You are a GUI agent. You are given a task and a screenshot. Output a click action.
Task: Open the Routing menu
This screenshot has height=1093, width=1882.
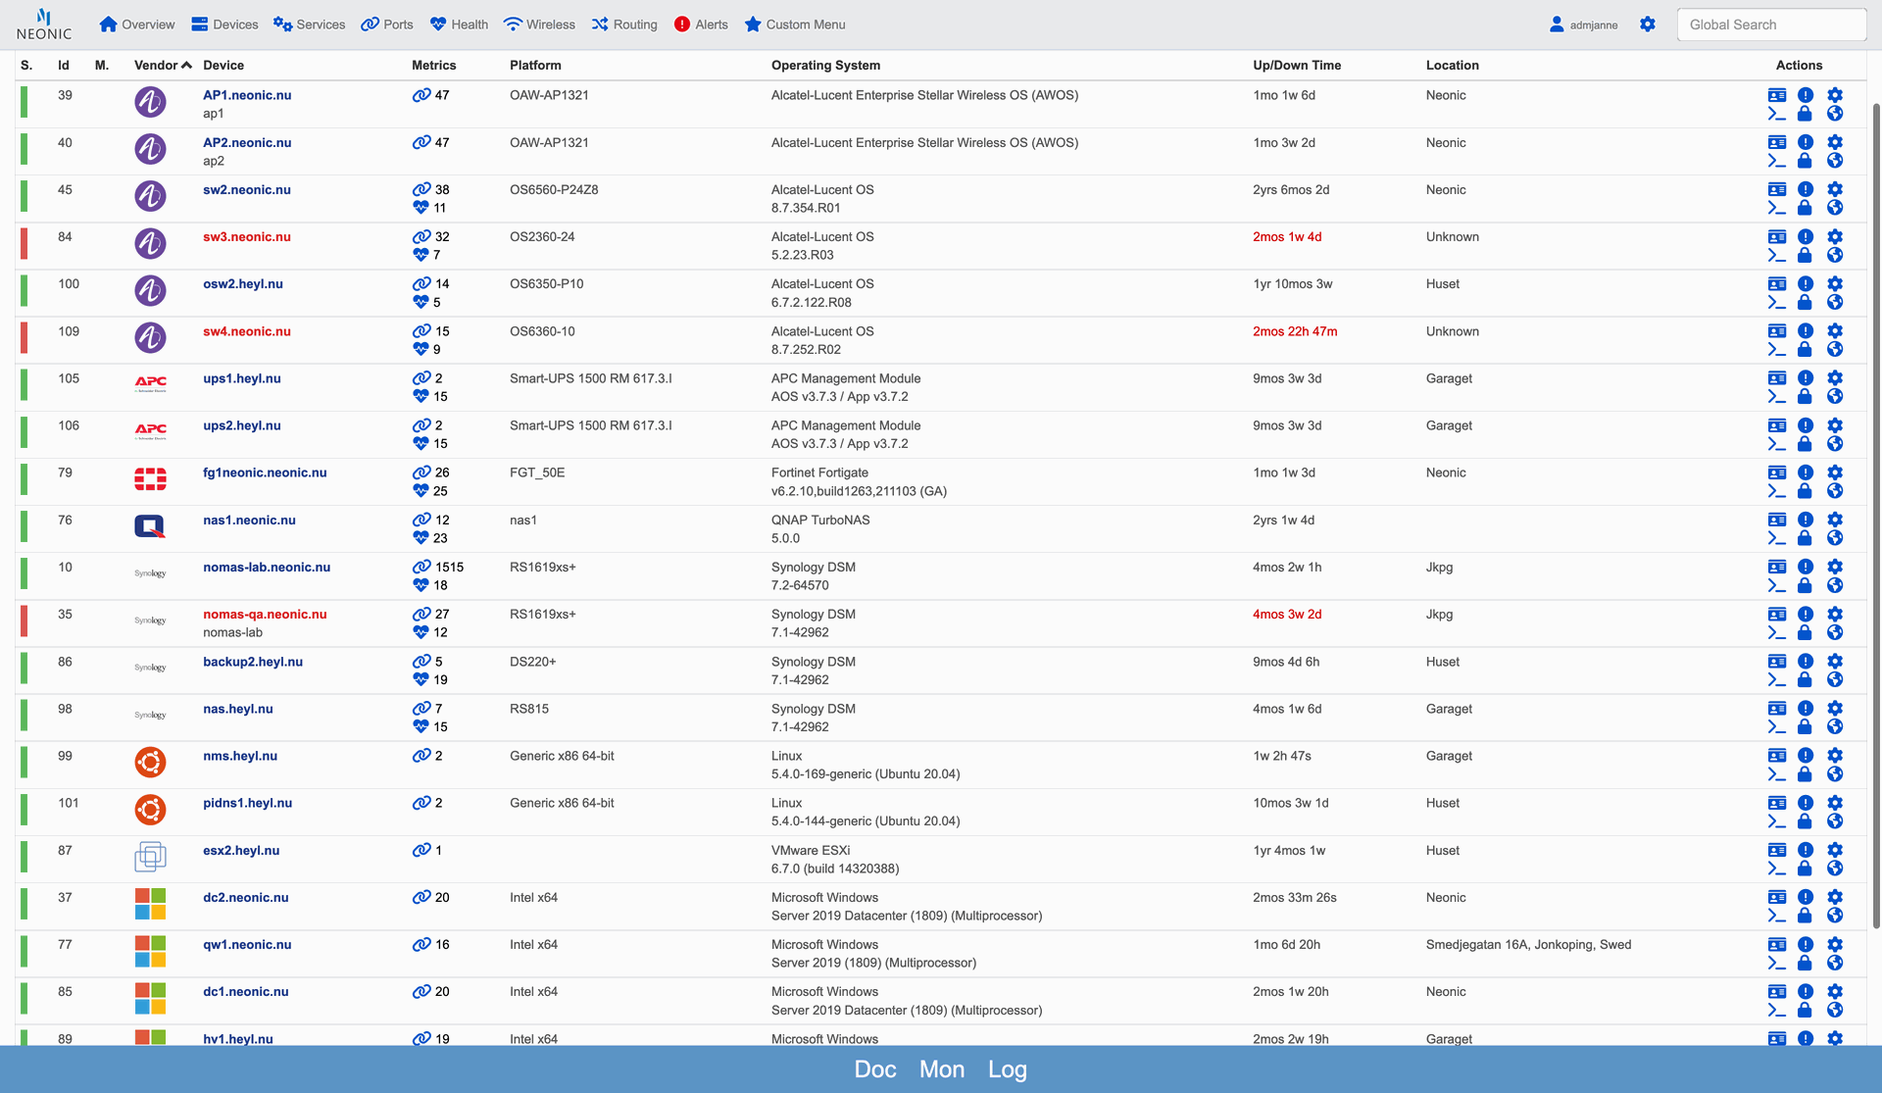624,25
